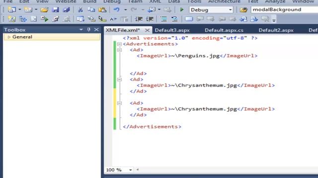318x178 pixels.
Task: Open the Website menu
Action: coord(66,1)
